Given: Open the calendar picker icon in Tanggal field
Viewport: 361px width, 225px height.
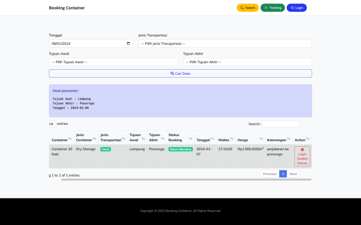Looking at the screenshot, I should pyautogui.click(x=128, y=43).
